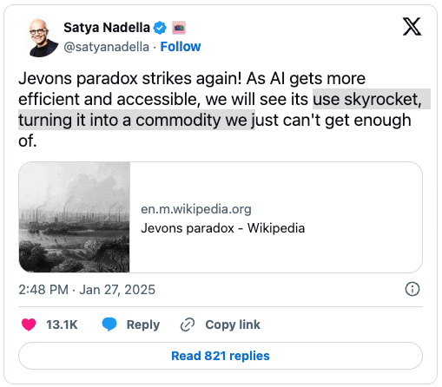Open Read 821 replies
This screenshot has height=387, width=442.
(x=221, y=356)
